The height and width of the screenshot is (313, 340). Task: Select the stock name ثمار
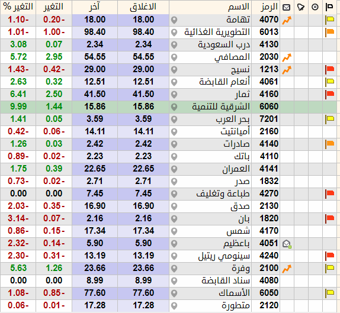point(243,94)
